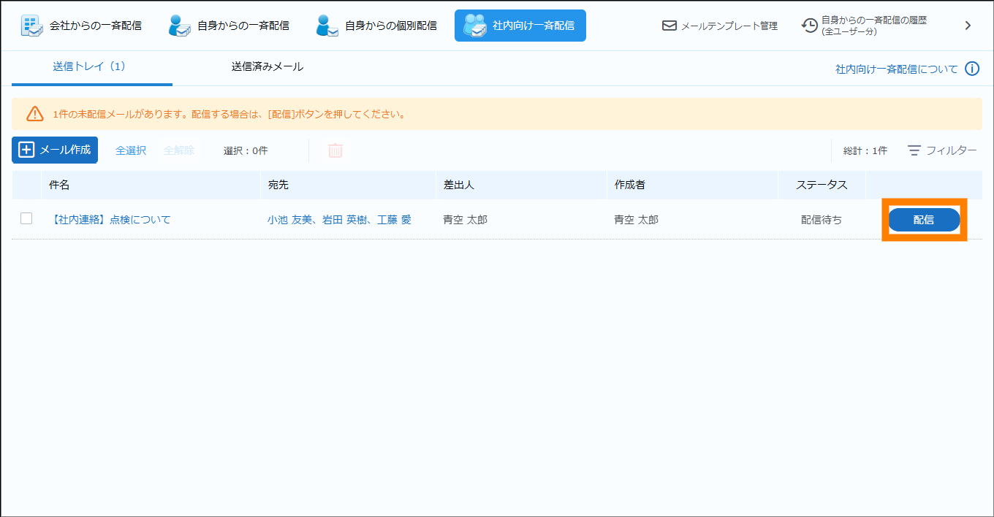Expand more menu items with right chevron
The image size is (994, 517).
point(968,26)
